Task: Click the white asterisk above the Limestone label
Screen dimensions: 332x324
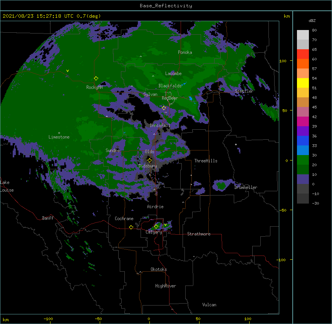Action: 59,133
